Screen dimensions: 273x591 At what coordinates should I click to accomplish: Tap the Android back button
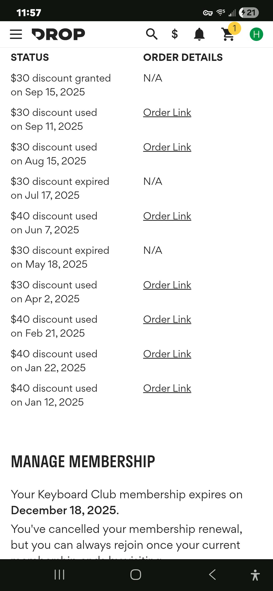(x=212, y=575)
